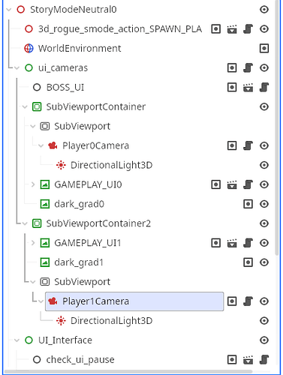283x375 pixels.
Task: Open GAMEPLAY_UI0 scene instance icon
Action: click(x=232, y=184)
